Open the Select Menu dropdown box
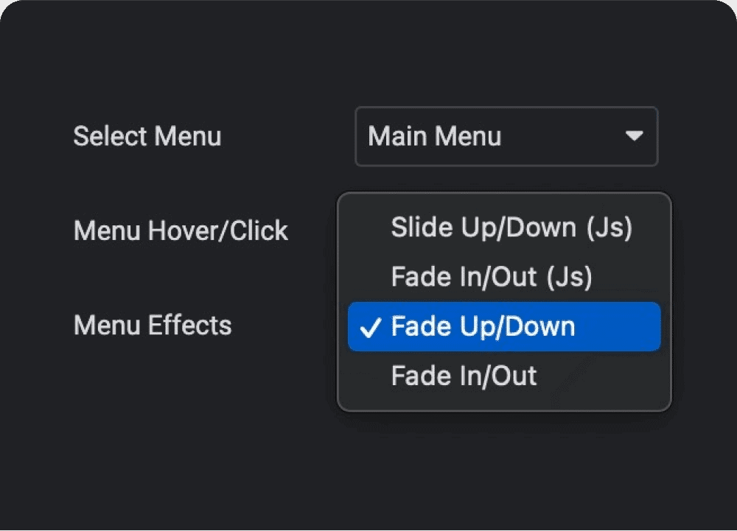 click(x=506, y=136)
